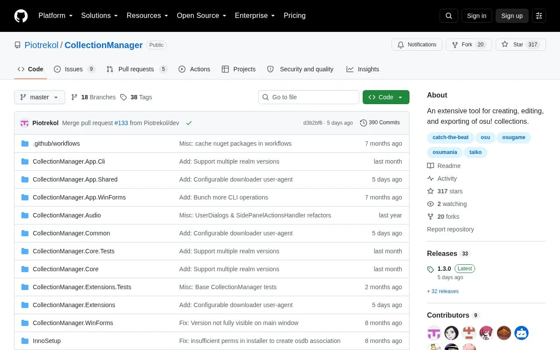Open commit hash d3b2bf6
560x350 pixels.
point(313,123)
